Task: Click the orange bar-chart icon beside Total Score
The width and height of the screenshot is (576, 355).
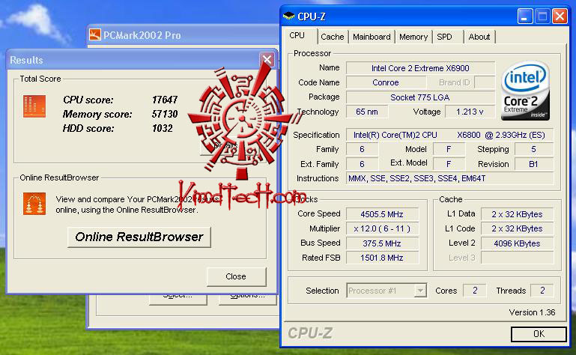Action: 34,106
